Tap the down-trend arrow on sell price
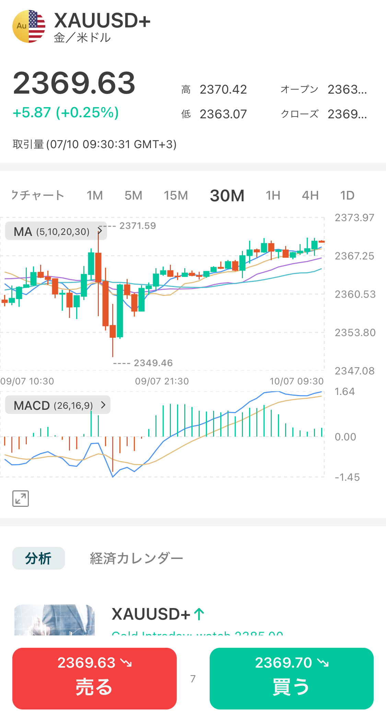 (x=126, y=663)
